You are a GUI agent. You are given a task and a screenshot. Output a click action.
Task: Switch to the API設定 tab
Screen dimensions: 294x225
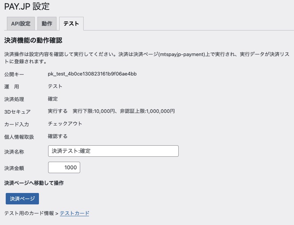(21, 24)
